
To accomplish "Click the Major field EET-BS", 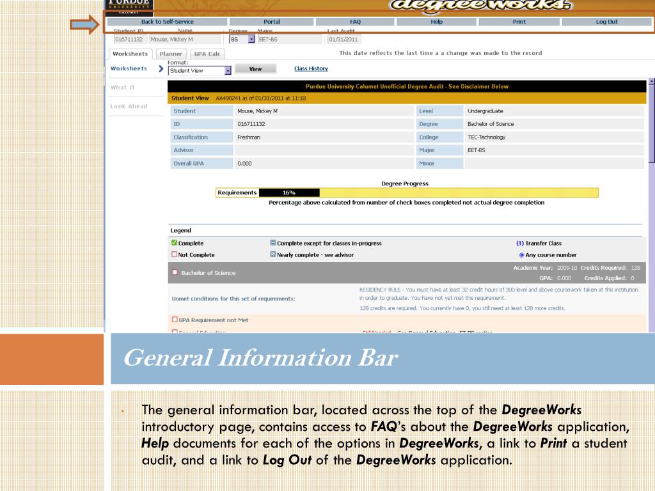I will click(x=290, y=39).
